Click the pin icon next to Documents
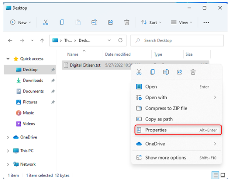Image resolution: width=231 pixels, height=185 pixels. [x=53, y=91]
